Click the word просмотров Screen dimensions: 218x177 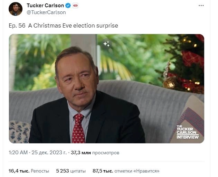(x=106, y=153)
